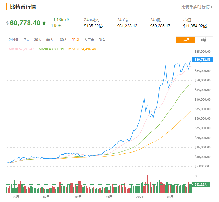The width and height of the screenshot is (219, 202).
Task: Click the 24h高 label
Action: coord(122,20)
